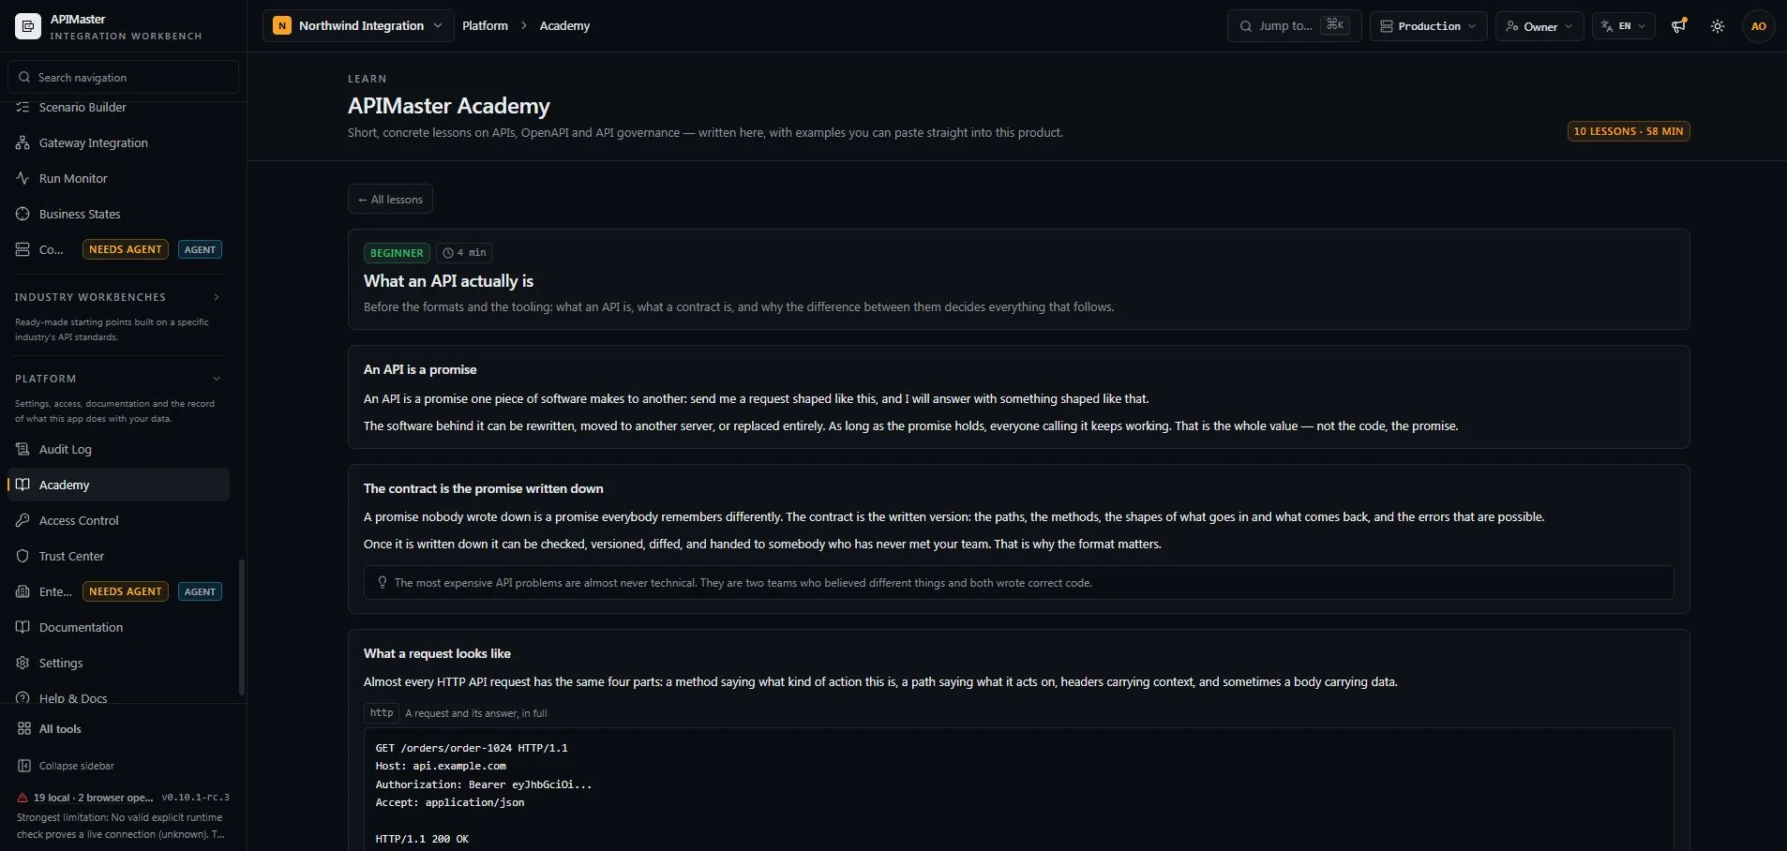Open the AO user avatar menu
This screenshot has width=1787, height=851.
coord(1759,26)
